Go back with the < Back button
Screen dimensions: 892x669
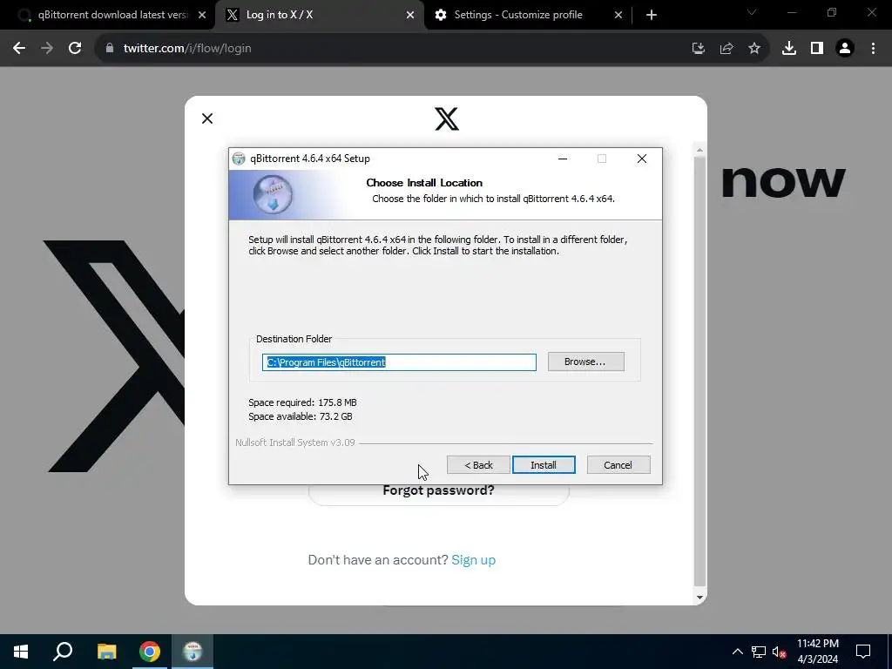[478, 465]
